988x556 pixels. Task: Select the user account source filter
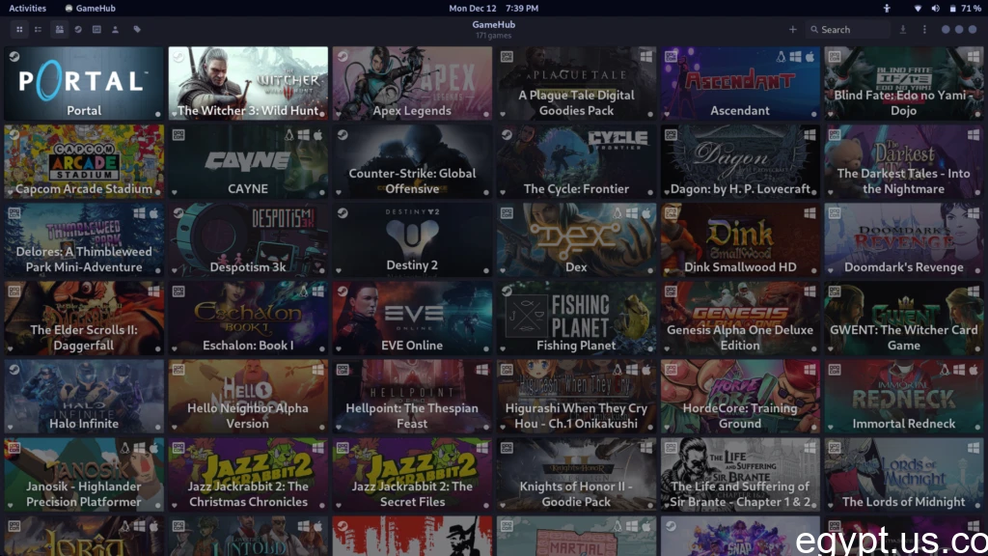(116, 30)
